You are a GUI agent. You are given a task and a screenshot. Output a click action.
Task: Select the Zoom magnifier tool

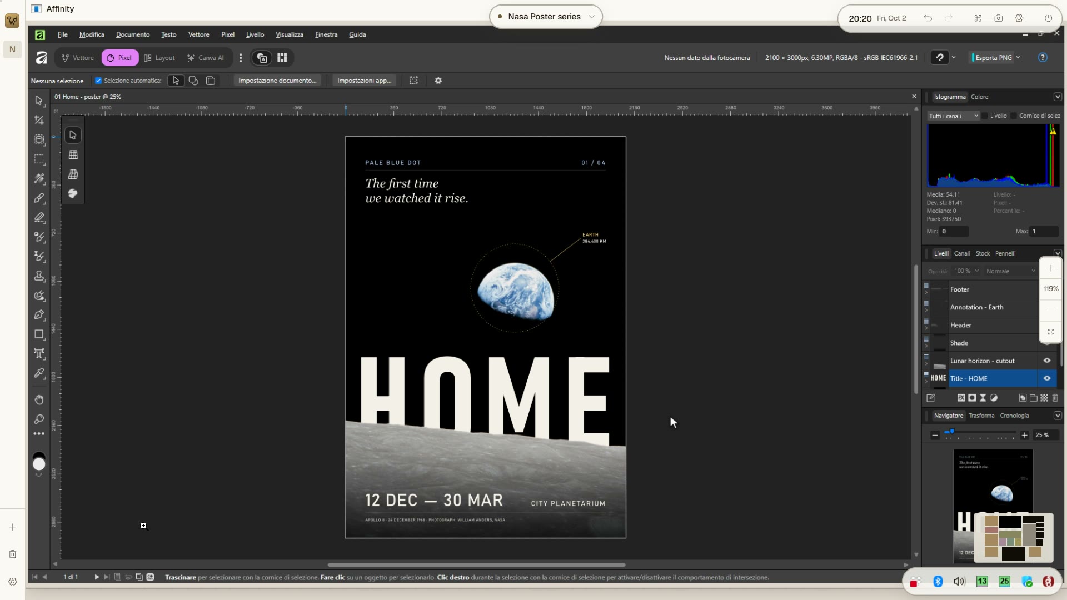click(x=39, y=419)
